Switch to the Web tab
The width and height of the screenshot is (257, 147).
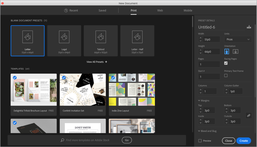160,11
